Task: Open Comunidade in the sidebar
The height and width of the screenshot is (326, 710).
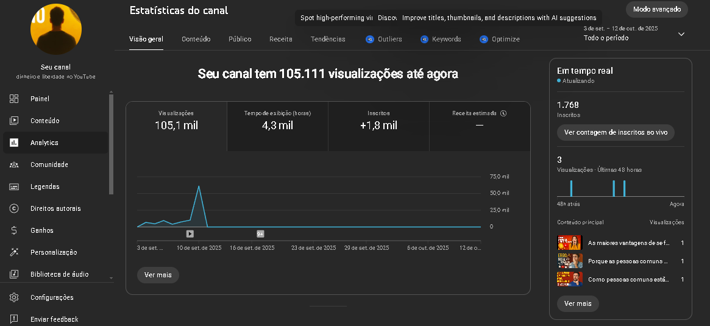Action: [x=55, y=165]
